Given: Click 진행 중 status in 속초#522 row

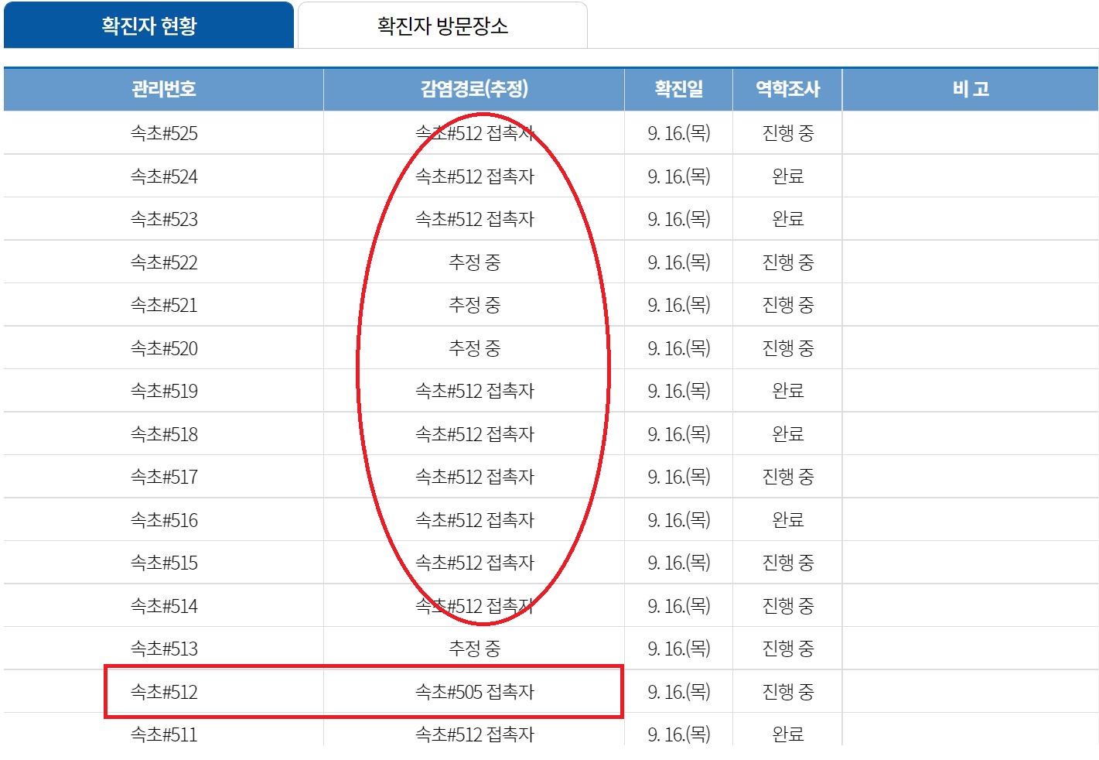Looking at the screenshot, I should (x=787, y=262).
